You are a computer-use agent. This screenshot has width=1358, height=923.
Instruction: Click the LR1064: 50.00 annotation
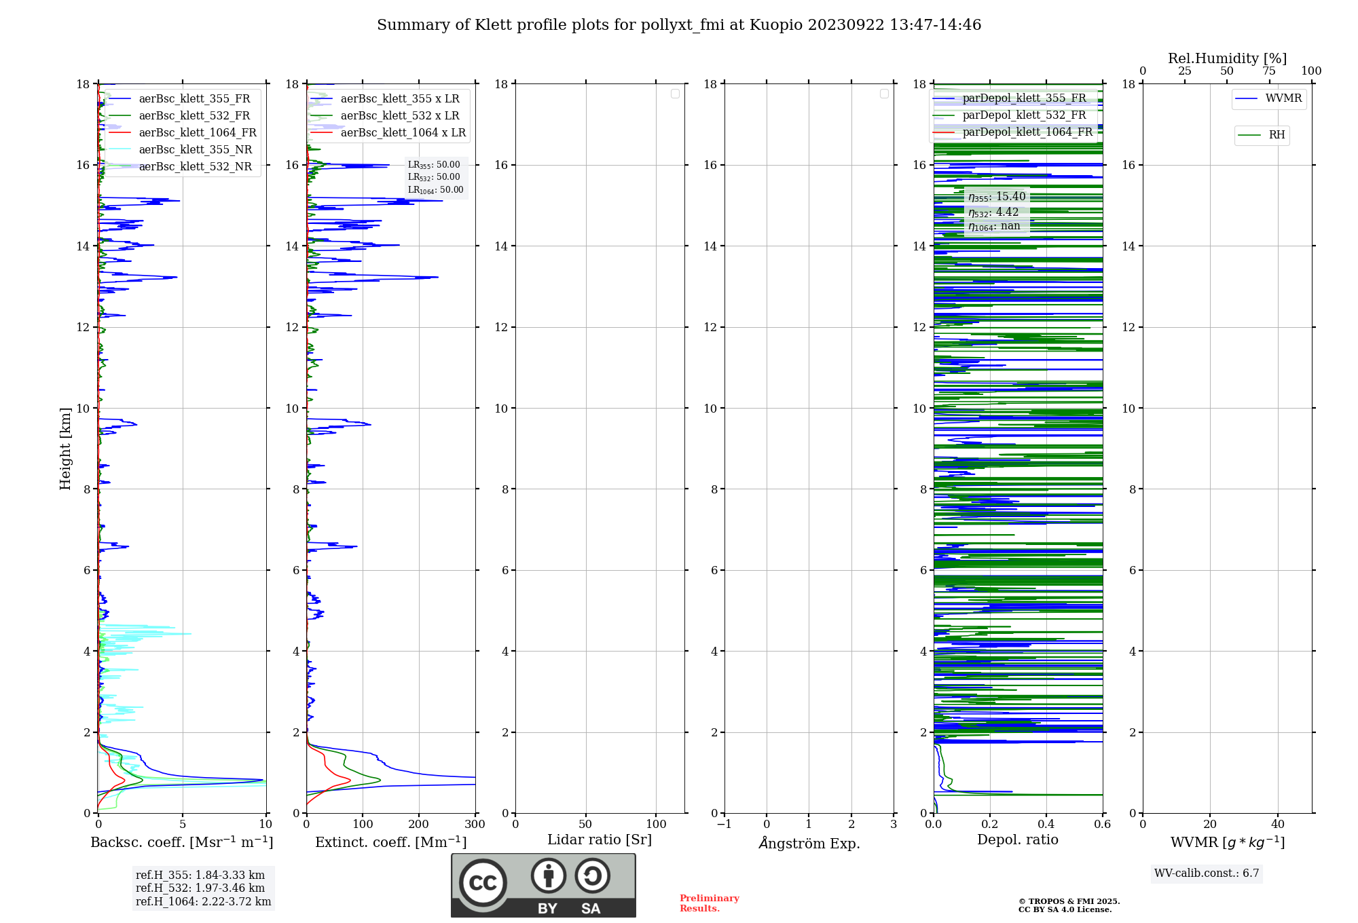pyautogui.click(x=436, y=190)
